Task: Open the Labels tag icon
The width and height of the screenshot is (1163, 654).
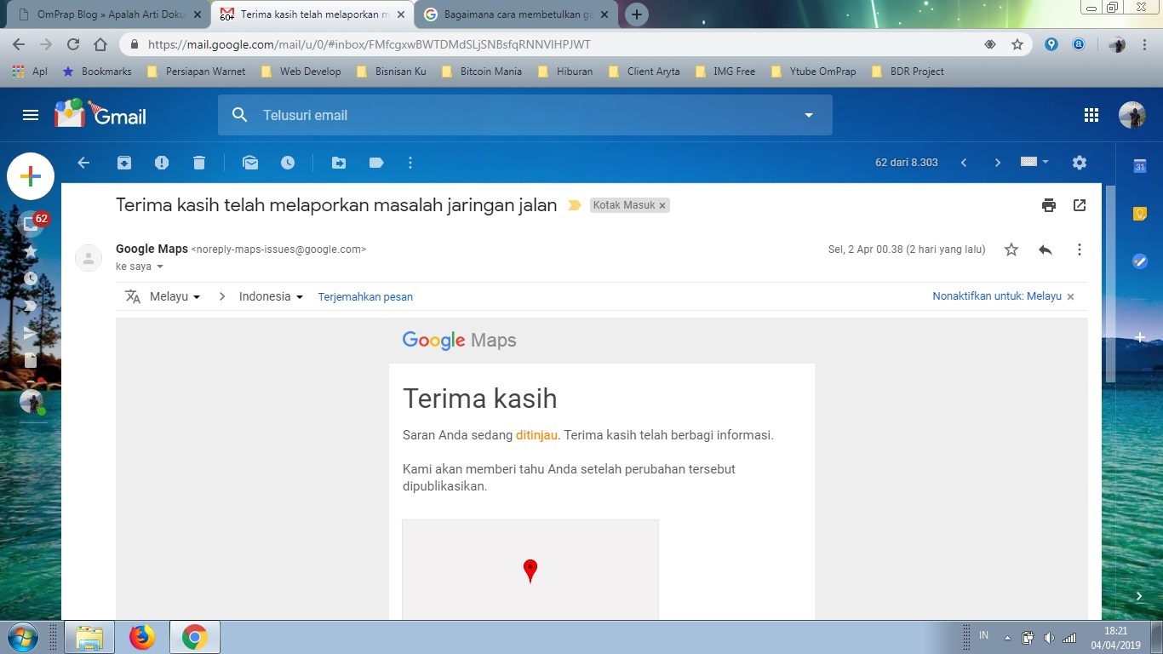Action: tap(376, 163)
